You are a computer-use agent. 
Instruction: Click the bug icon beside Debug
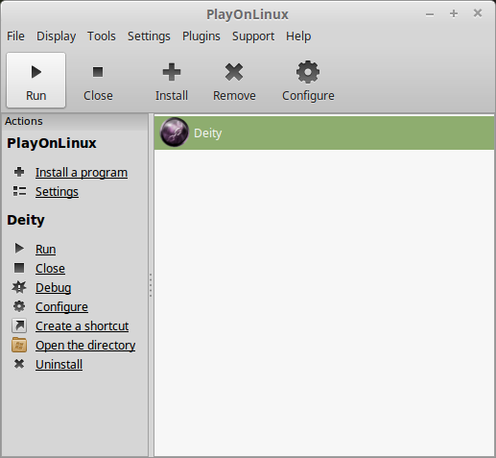pos(19,287)
